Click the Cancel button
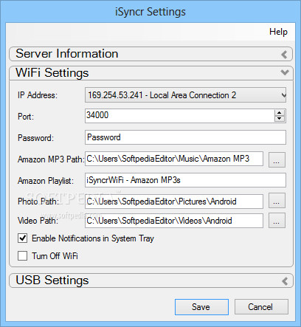Image resolution: width=301 pixels, height=327 pixels. (261, 307)
